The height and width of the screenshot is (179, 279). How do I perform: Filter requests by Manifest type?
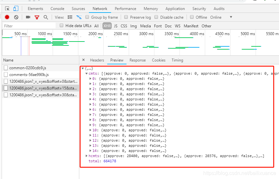pyautogui.click(x=191, y=26)
